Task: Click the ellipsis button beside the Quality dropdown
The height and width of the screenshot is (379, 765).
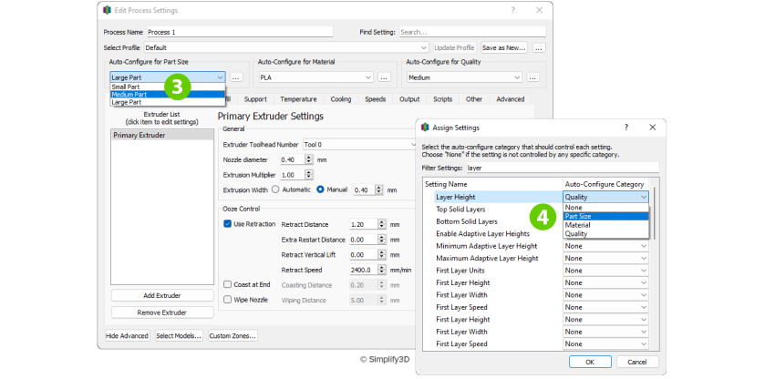Action: pos(533,77)
